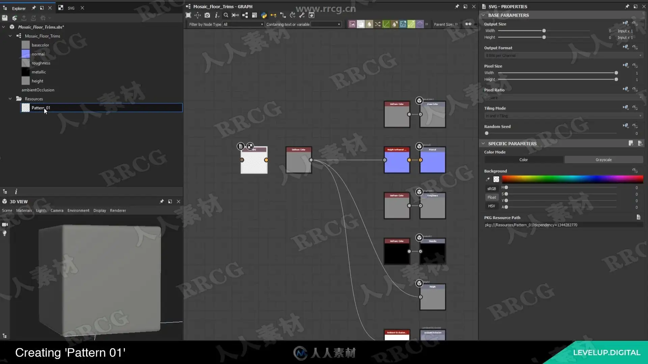
Task: Switch to the SVG tab
Action: [71, 8]
